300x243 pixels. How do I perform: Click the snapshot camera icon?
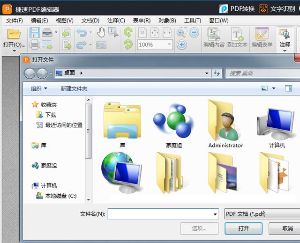point(101,45)
